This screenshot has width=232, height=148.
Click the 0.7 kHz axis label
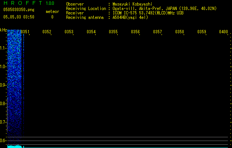click(x=3, y=122)
